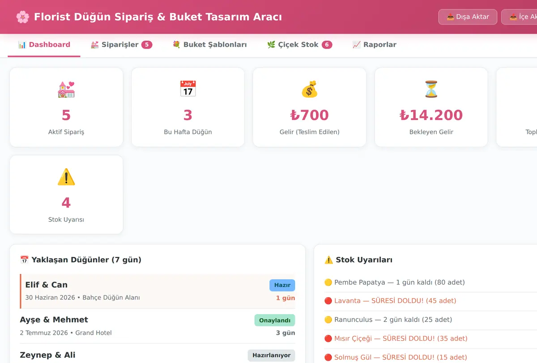
Task: Open the Ayşe & Mehmet wedding entry
Action: click(158, 326)
